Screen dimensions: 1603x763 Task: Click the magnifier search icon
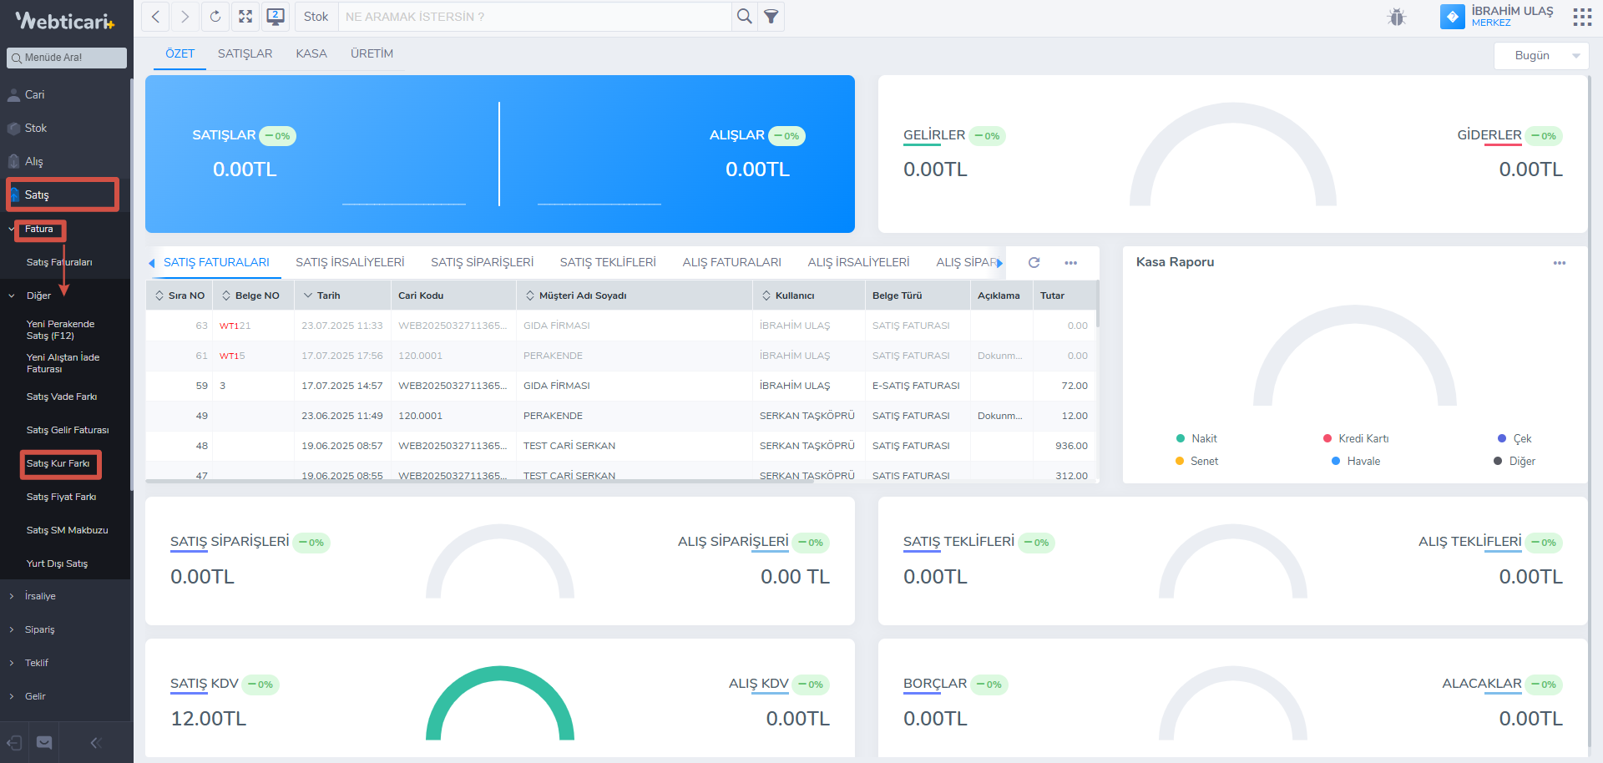[744, 17]
